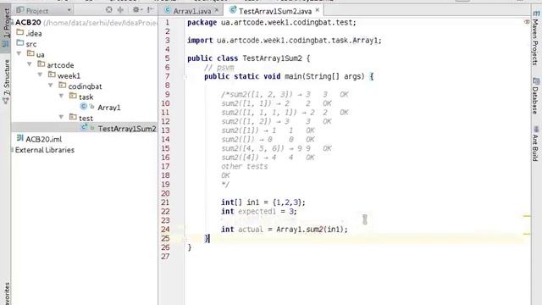Click the .idea folder icon
This screenshot has width=542, height=305.
[20, 32]
